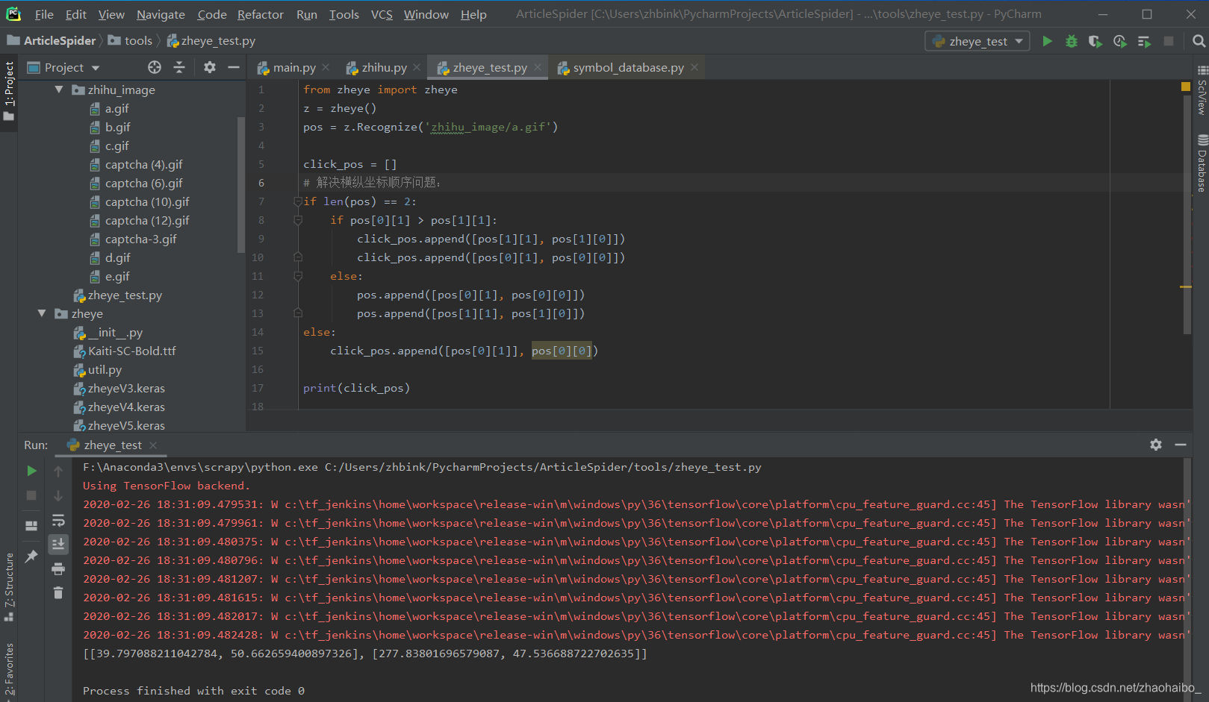Click the down arrow in Run panel
Viewport: 1209px width, 702px height.
click(x=58, y=495)
